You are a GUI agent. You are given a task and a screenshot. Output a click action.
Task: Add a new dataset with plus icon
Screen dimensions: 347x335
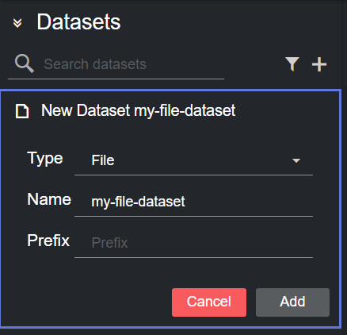tap(319, 64)
